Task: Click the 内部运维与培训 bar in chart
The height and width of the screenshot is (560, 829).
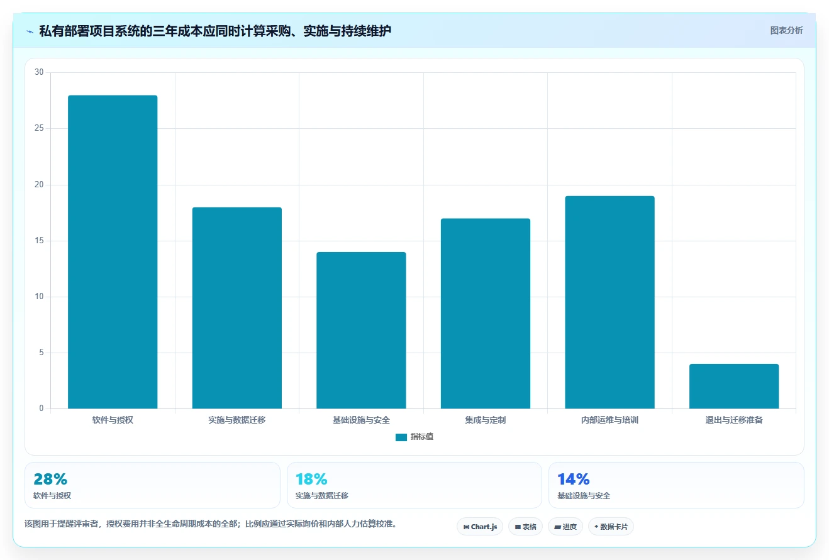Action: coord(609,302)
